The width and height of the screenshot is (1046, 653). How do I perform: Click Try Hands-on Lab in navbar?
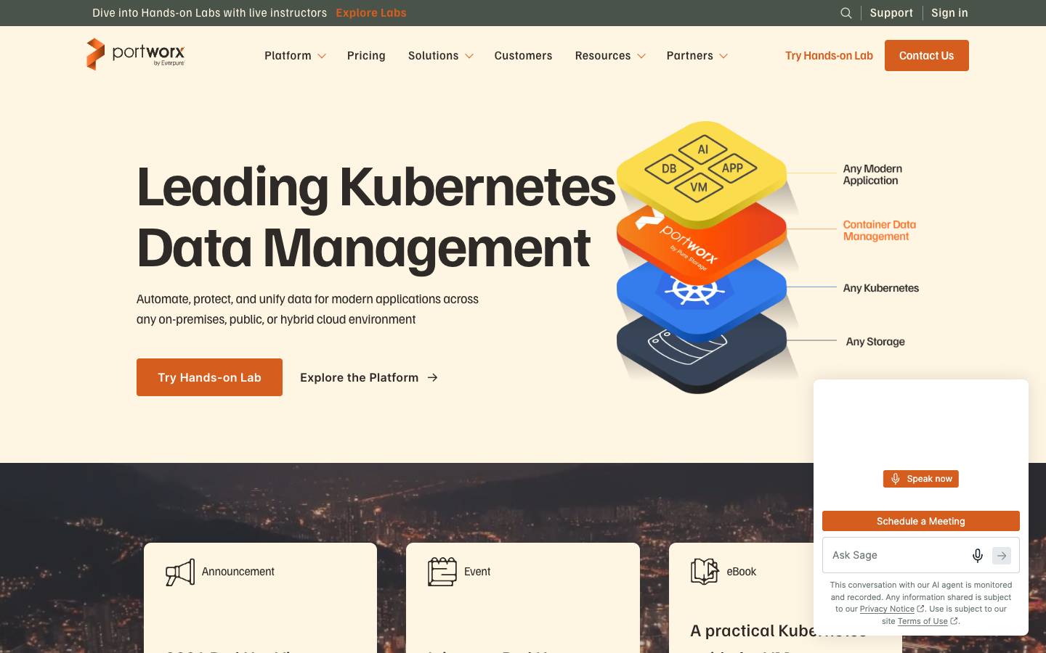tap(829, 56)
